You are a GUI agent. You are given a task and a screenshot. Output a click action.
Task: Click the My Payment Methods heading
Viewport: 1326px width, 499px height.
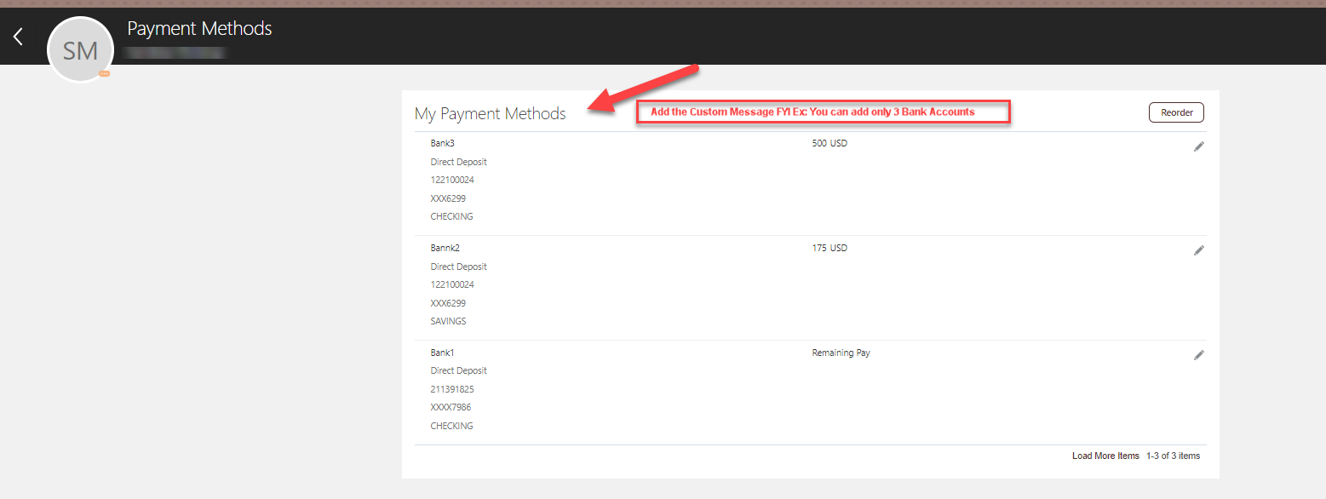[490, 112]
